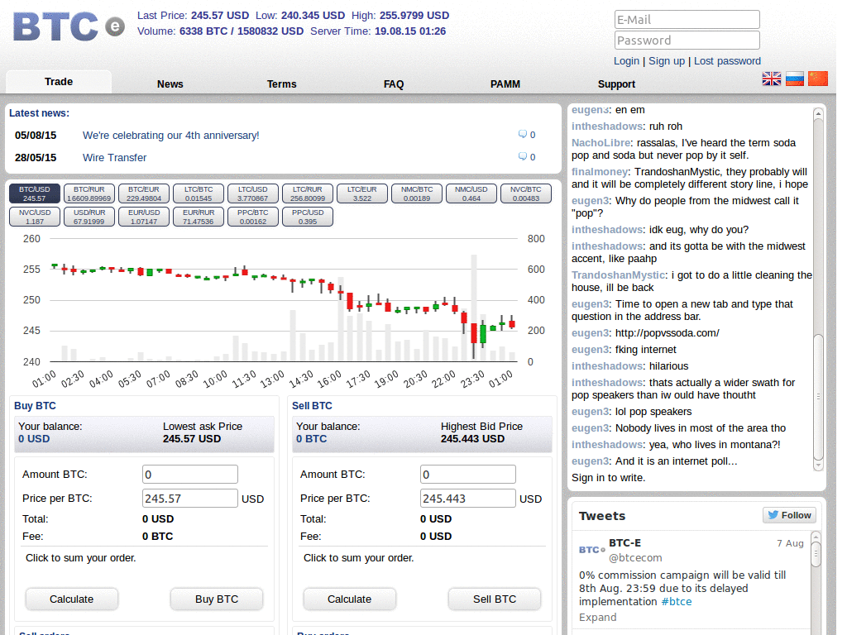This screenshot has height=635, width=847.
Task: Click the BTC-e logo
Action: [x=69, y=26]
